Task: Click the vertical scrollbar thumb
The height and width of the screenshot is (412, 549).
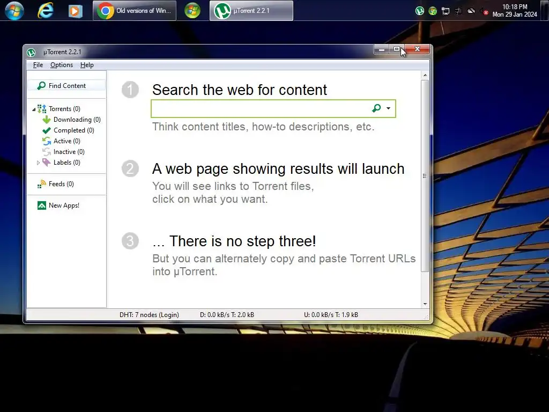Action: tap(425, 176)
